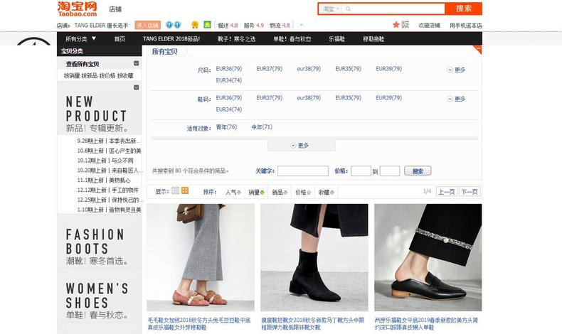Viewport: 562px width, 334px height.
Task: Click the gray 搜索 filter button
Action: coord(418,171)
